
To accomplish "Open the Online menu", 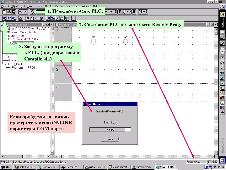I will pos(39,6).
